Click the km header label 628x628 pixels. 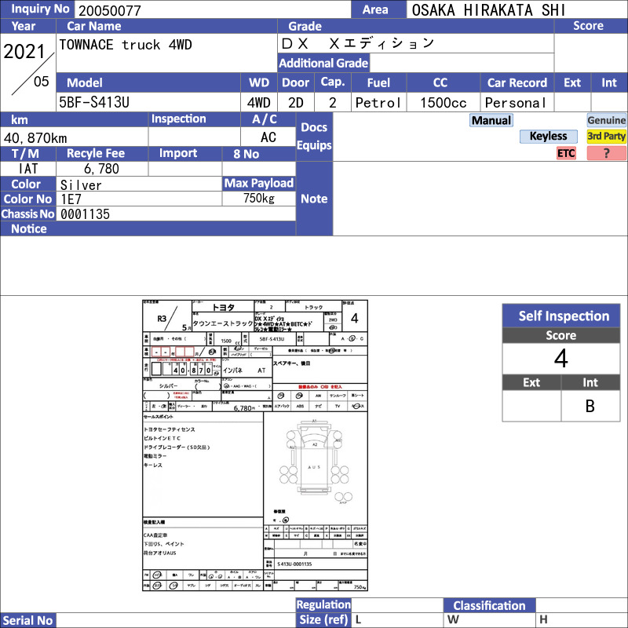(19, 120)
